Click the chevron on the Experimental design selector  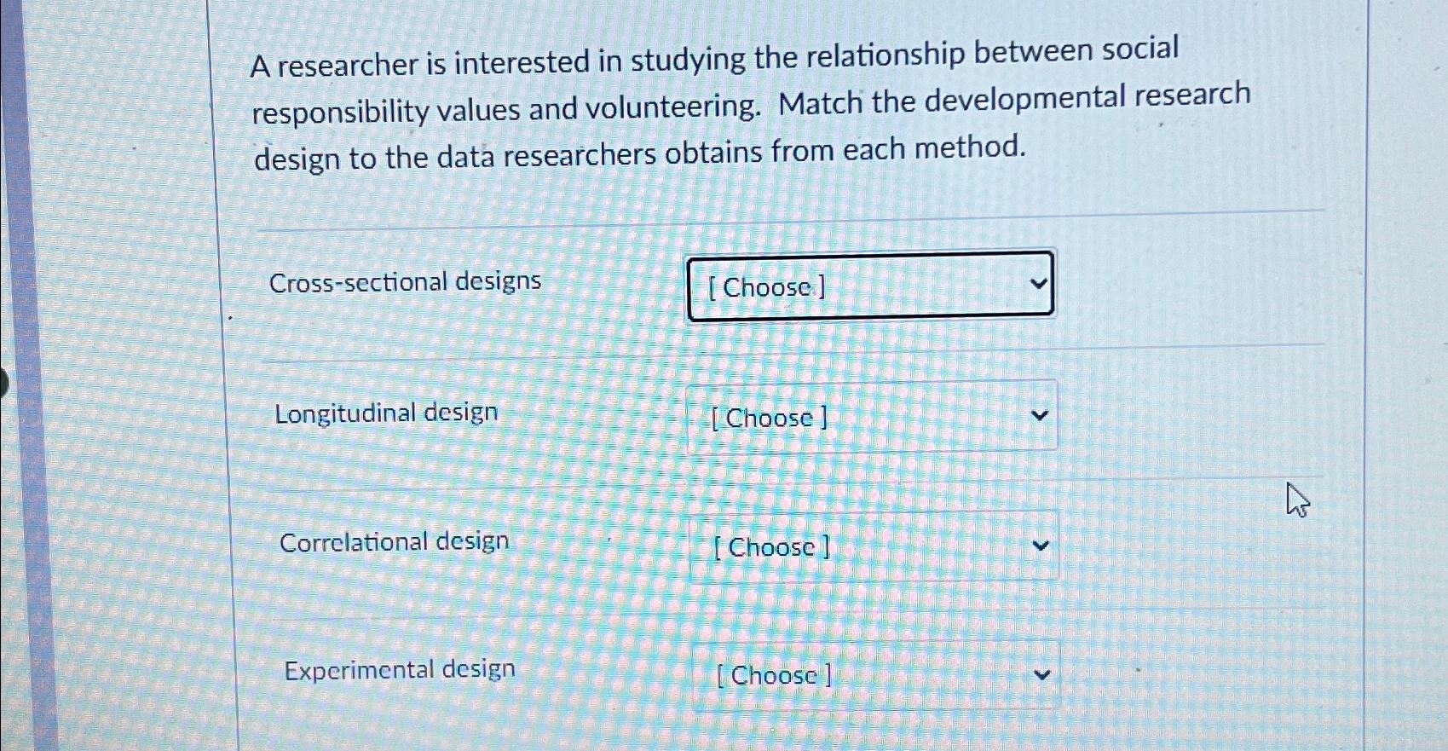tap(1041, 673)
